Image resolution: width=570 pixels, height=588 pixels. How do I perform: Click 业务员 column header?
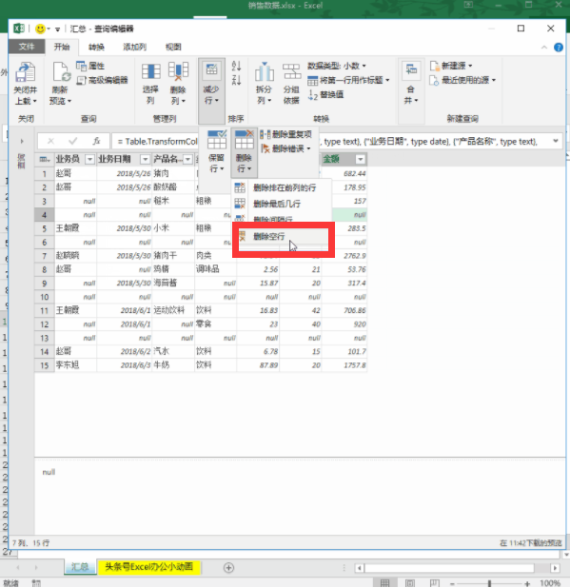tap(69, 160)
